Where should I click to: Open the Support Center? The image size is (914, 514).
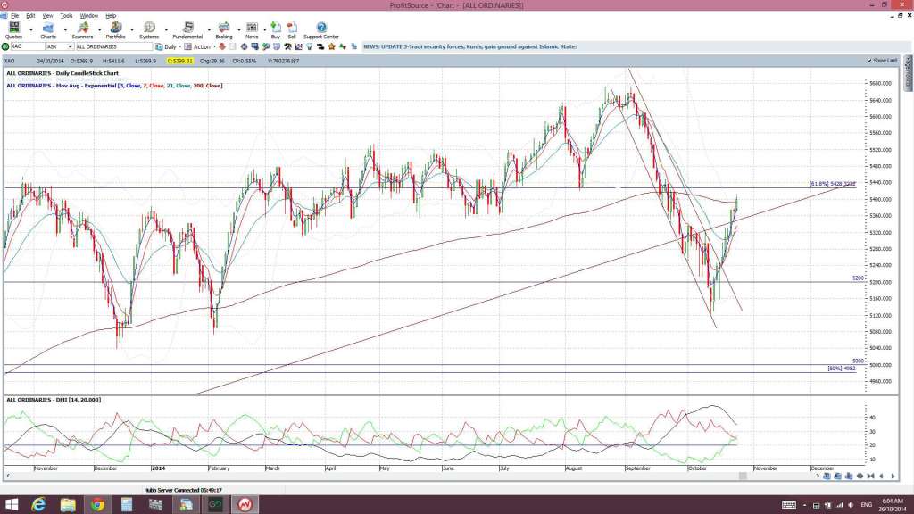pyautogui.click(x=321, y=30)
